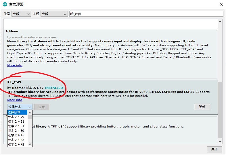Click the INSTALLED status label
The height and width of the screenshot is (155, 226).
54,88
